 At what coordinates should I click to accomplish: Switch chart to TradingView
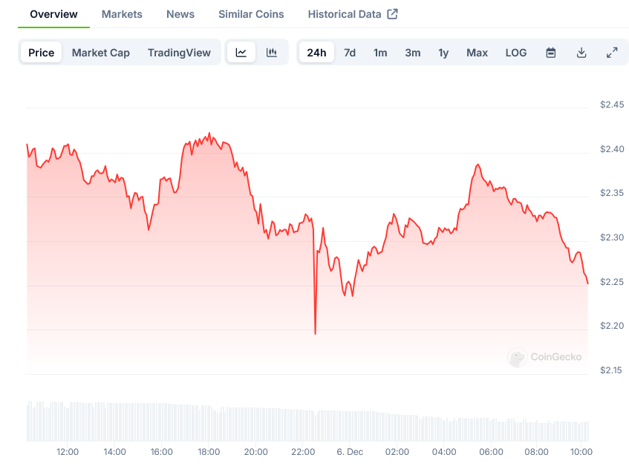(179, 53)
